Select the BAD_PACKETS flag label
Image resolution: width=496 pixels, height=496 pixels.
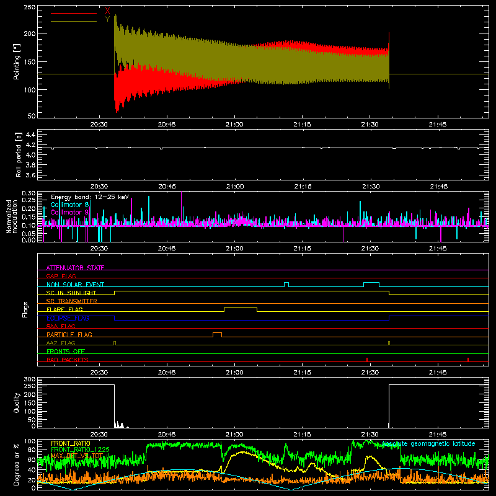coord(68,360)
